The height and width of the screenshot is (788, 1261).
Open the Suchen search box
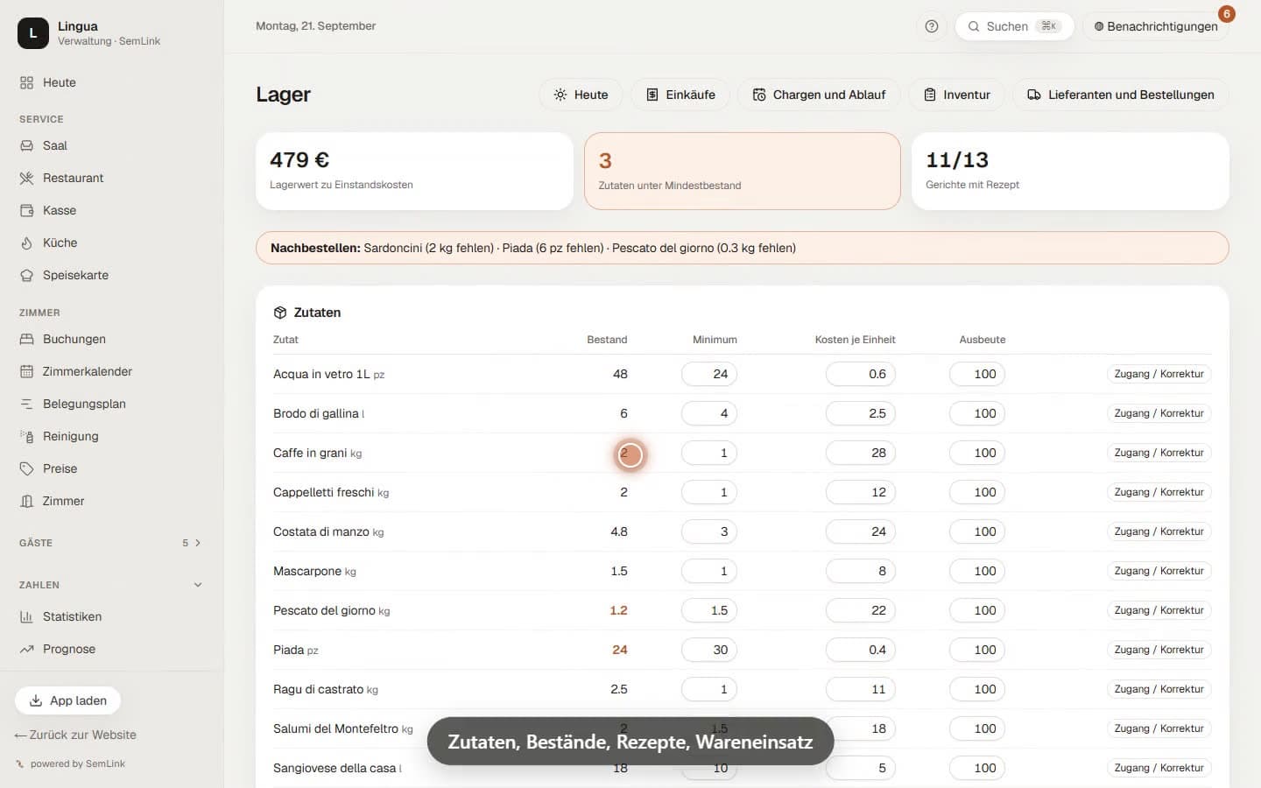tap(1014, 26)
